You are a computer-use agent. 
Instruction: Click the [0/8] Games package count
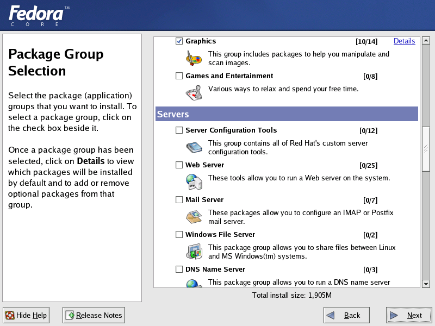coord(370,76)
